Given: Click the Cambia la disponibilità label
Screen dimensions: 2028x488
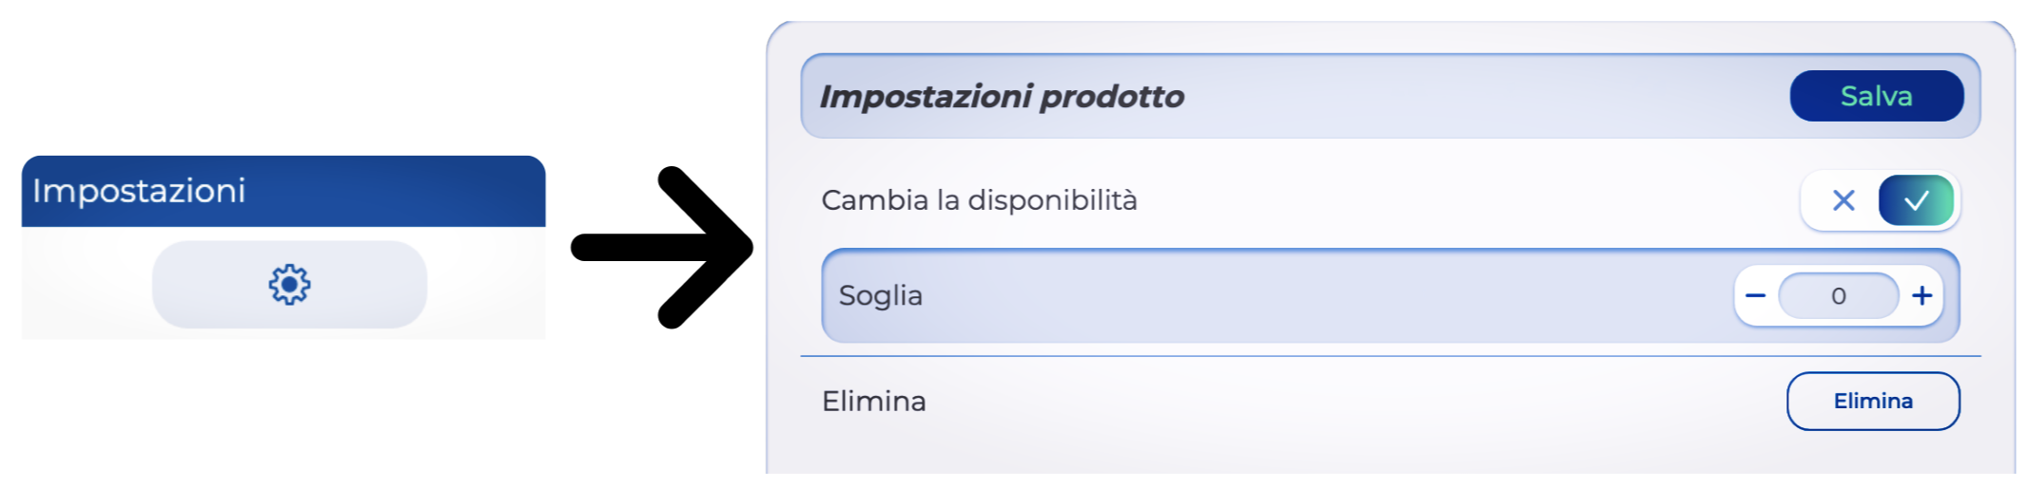Looking at the screenshot, I should click(979, 200).
